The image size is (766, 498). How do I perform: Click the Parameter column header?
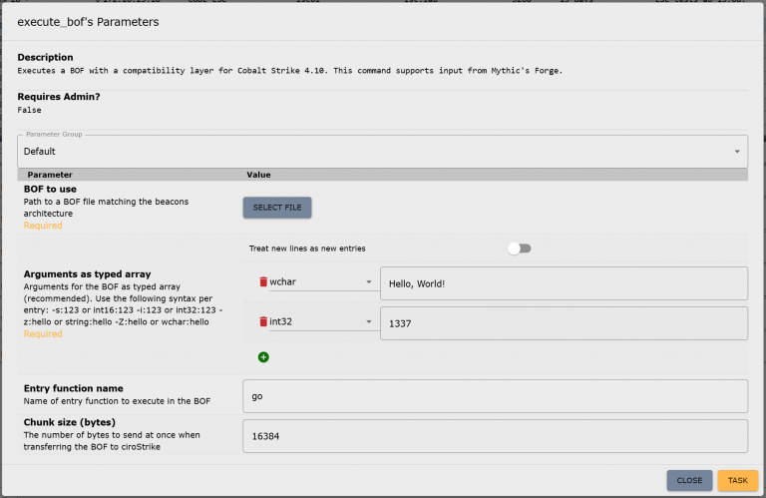(50, 175)
